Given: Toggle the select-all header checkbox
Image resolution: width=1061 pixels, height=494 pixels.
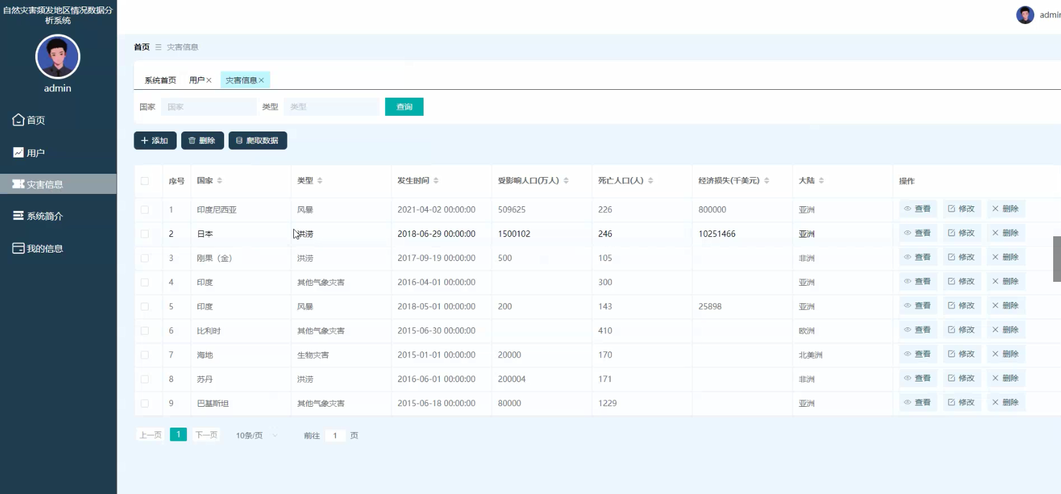Looking at the screenshot, I should tap(145, 181).
